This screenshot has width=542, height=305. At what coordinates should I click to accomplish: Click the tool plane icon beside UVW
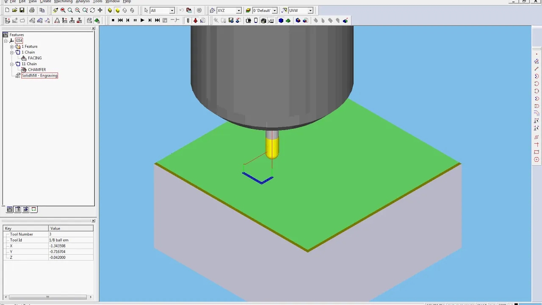click(x=284, y=10)
